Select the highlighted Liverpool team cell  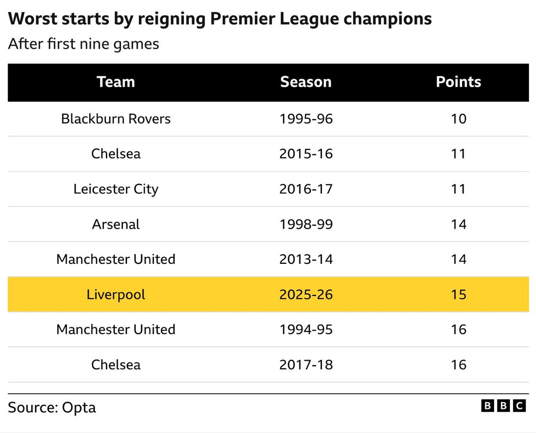click(x=116, y=295)
